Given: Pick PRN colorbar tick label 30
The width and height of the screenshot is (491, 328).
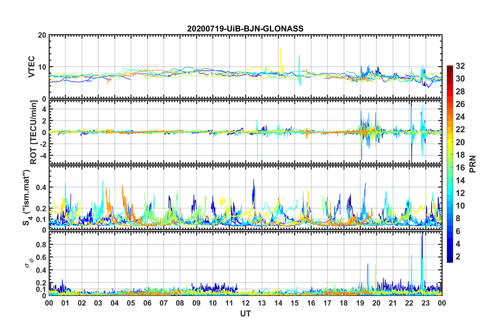Looking at the screenshot, I should click(x=460, y=79).
